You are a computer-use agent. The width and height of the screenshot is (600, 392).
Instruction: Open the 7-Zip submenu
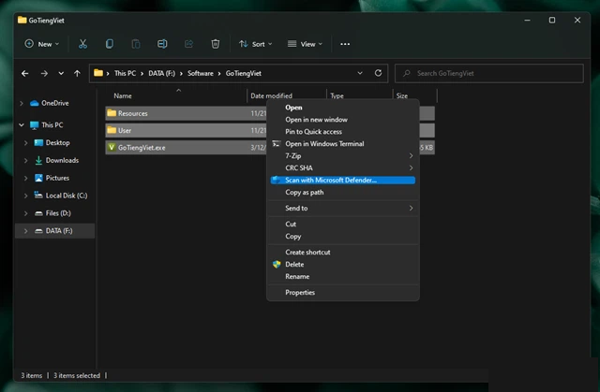[343, 155]
